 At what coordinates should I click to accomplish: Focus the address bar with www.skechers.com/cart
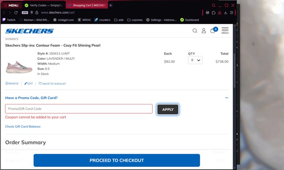click(x=58, y=12)
